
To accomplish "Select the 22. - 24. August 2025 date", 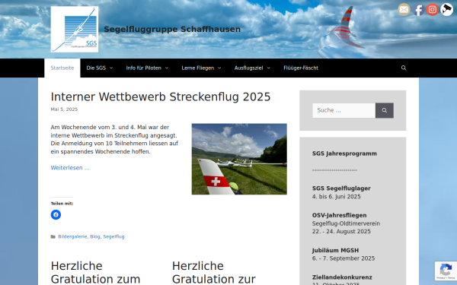I will pos(341,232).
